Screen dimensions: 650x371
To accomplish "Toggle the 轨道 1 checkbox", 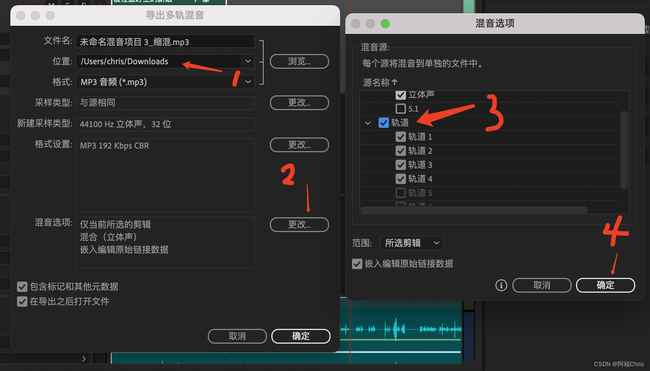I will point(401,137).
